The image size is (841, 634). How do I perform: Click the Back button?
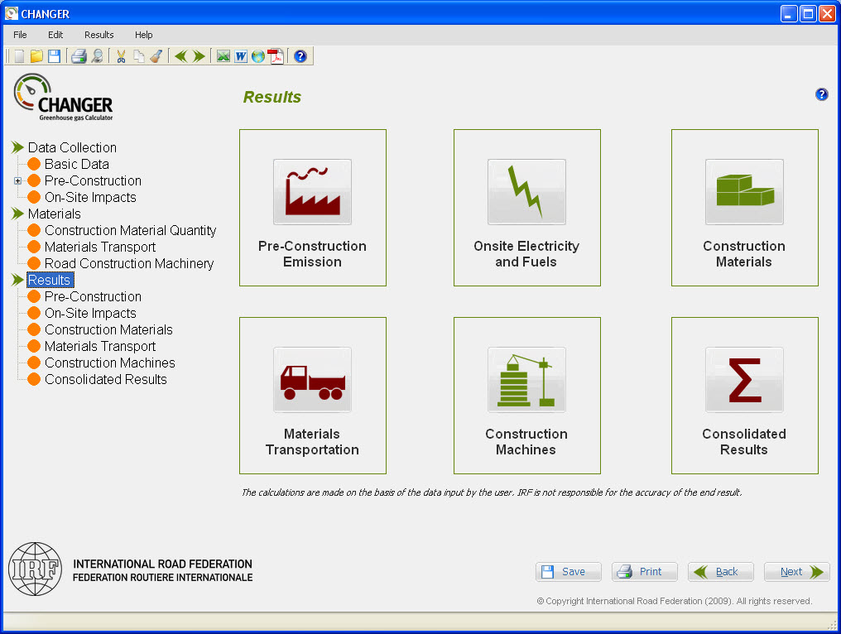pyautogui.click(x=720, y=572)
